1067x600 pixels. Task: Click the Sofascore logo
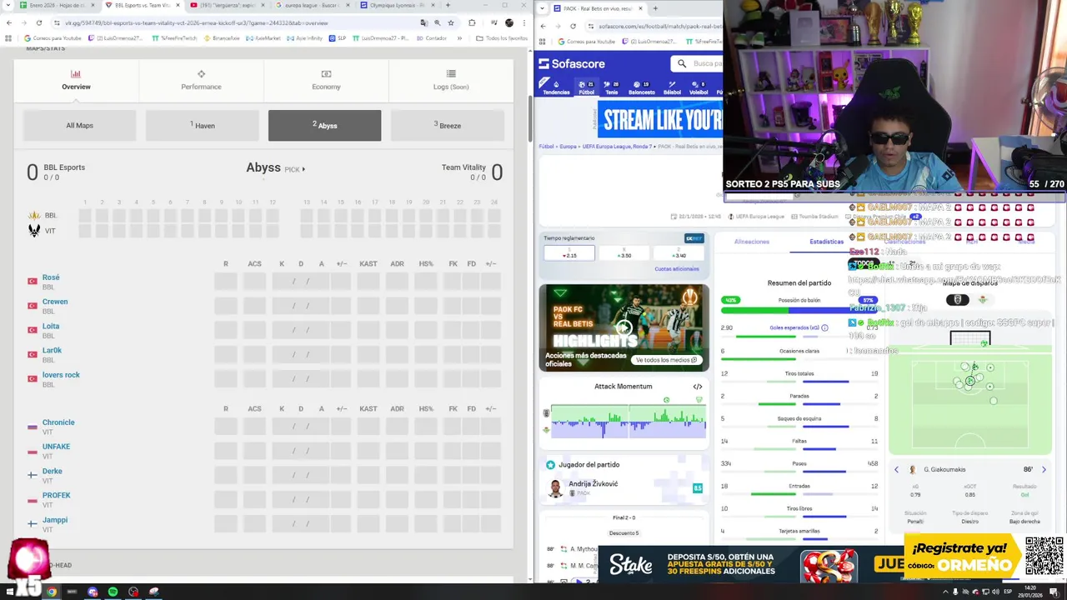[x=572, y=63]
